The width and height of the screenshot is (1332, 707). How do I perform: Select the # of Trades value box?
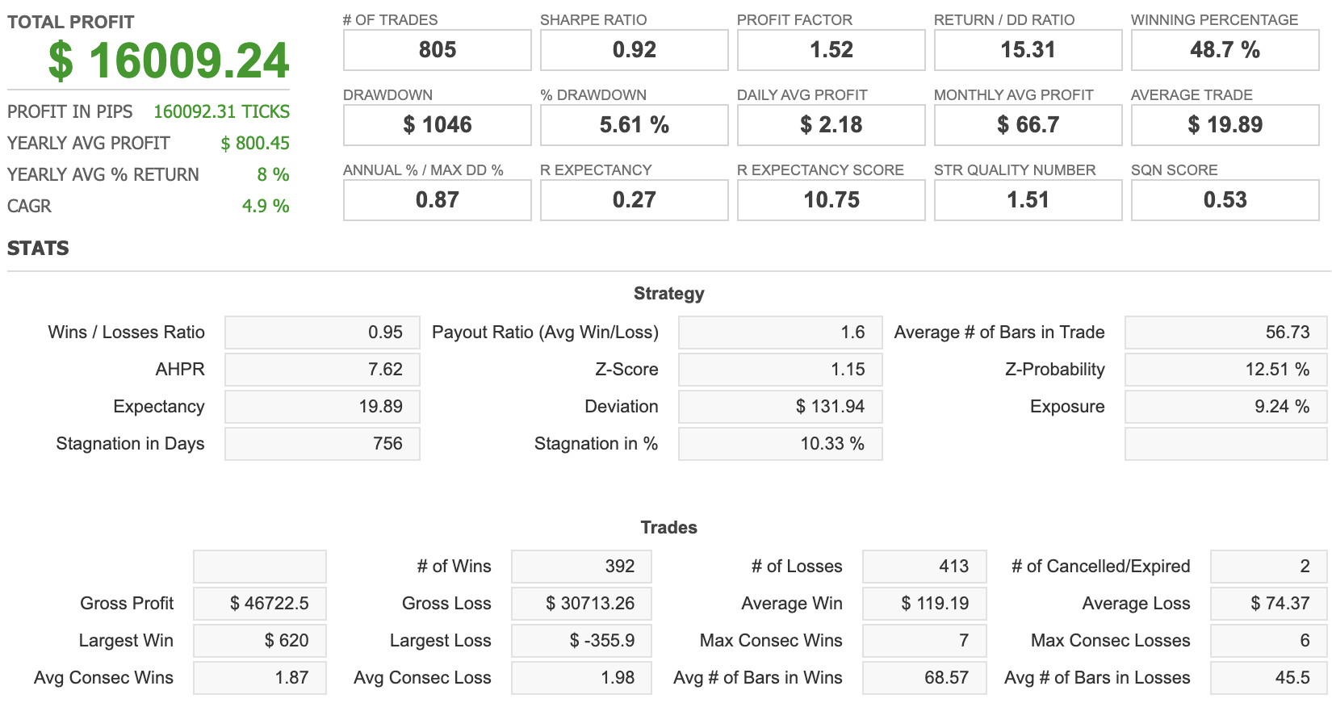(437, 50)
